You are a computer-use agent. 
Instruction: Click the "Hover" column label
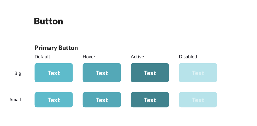click(89, 57)
